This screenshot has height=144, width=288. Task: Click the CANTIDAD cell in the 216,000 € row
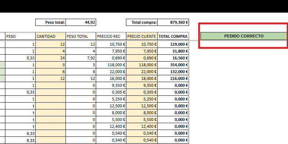[x=50, y=78]
